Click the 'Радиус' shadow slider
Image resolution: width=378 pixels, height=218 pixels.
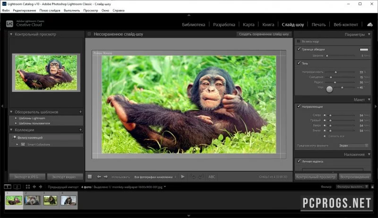[339, 82]
